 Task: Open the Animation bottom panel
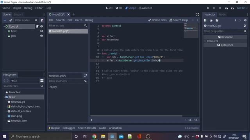[115, 128]
